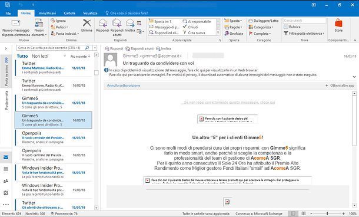Switch to Normal view in status bar
The image size is (359, 217).
point(293,213)
